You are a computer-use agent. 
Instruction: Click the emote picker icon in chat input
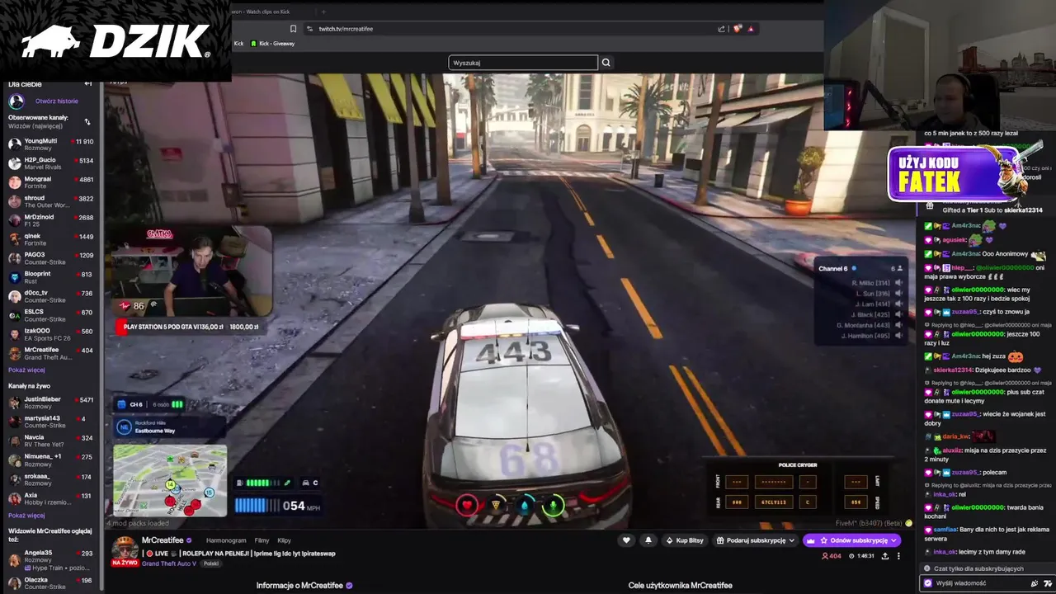tap(1048, 583)
